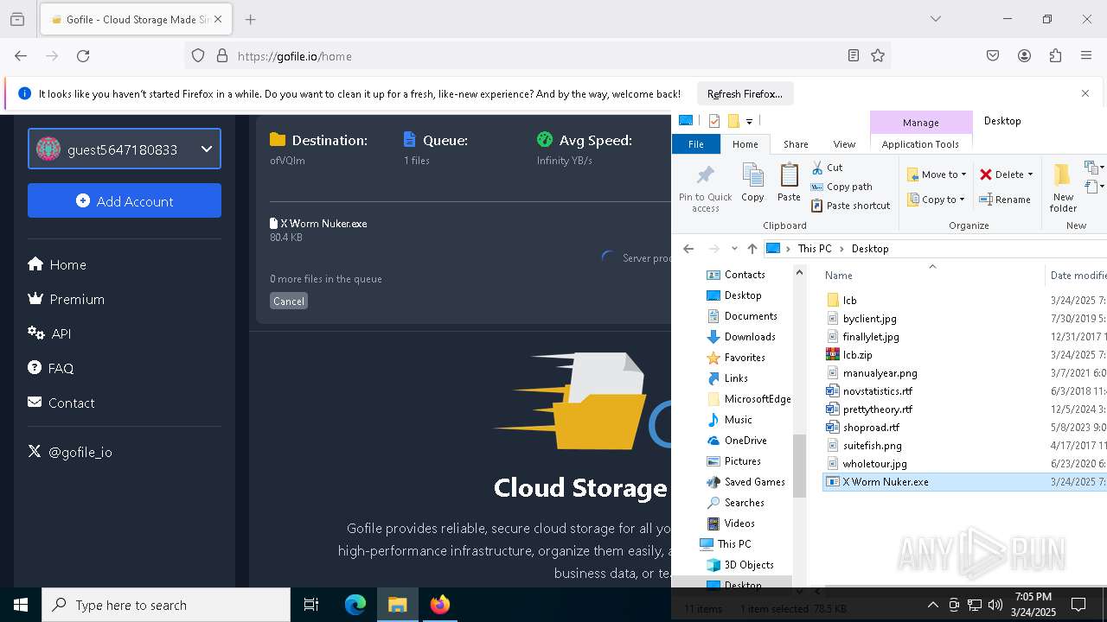
Task: Open FAQ in Gofile sidebar
Action: tap(50, 368)
